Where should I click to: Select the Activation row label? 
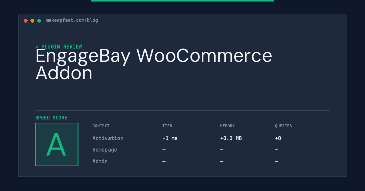pyautogui.click(x=108, y=138)
